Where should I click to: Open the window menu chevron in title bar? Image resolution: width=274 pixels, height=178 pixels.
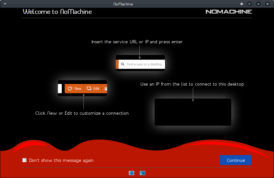click(5, 4)
